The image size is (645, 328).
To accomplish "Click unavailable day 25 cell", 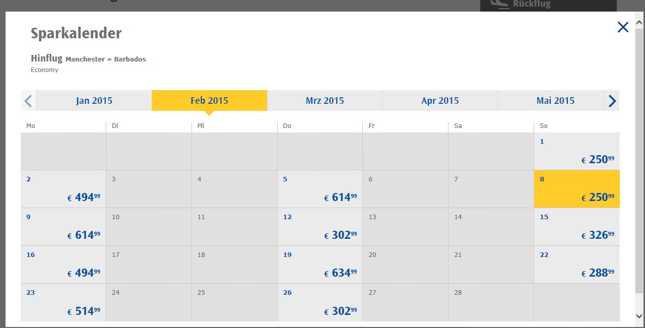I will 234,302.
